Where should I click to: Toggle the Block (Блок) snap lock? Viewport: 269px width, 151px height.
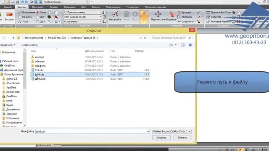click(126, 16)
